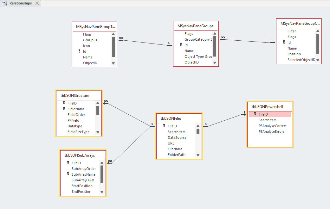
Task: Select PKField field in tblJSONStructure
Action: pyautogui.click(x=74, y=120)
